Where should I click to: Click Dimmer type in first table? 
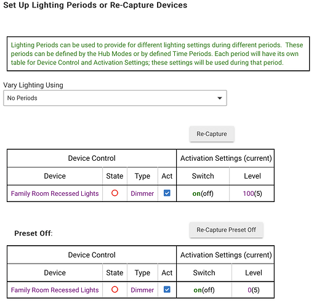[x=142, y=193]
